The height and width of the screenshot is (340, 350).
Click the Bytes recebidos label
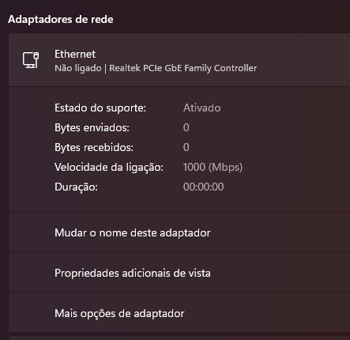[94, 147]
